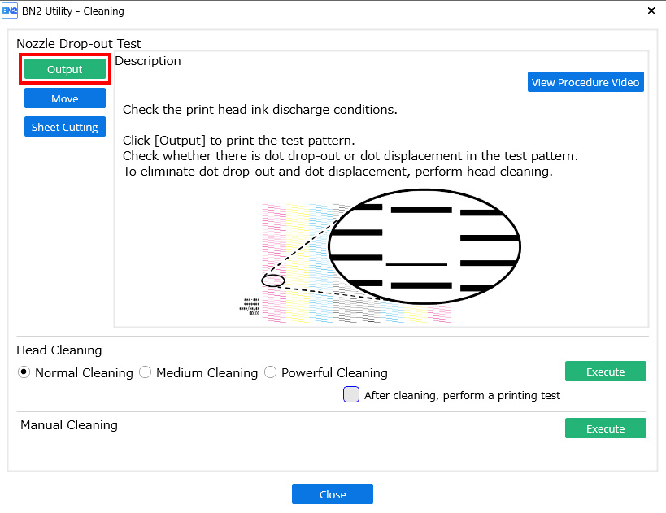Click the Nozzle Drop-out Test heading

(79, 44)
